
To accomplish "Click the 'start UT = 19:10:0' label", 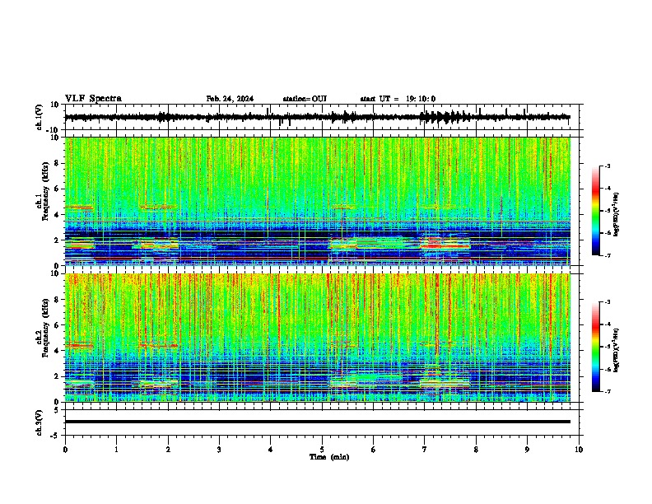I will pyautogui.click(x=398, y=99).
